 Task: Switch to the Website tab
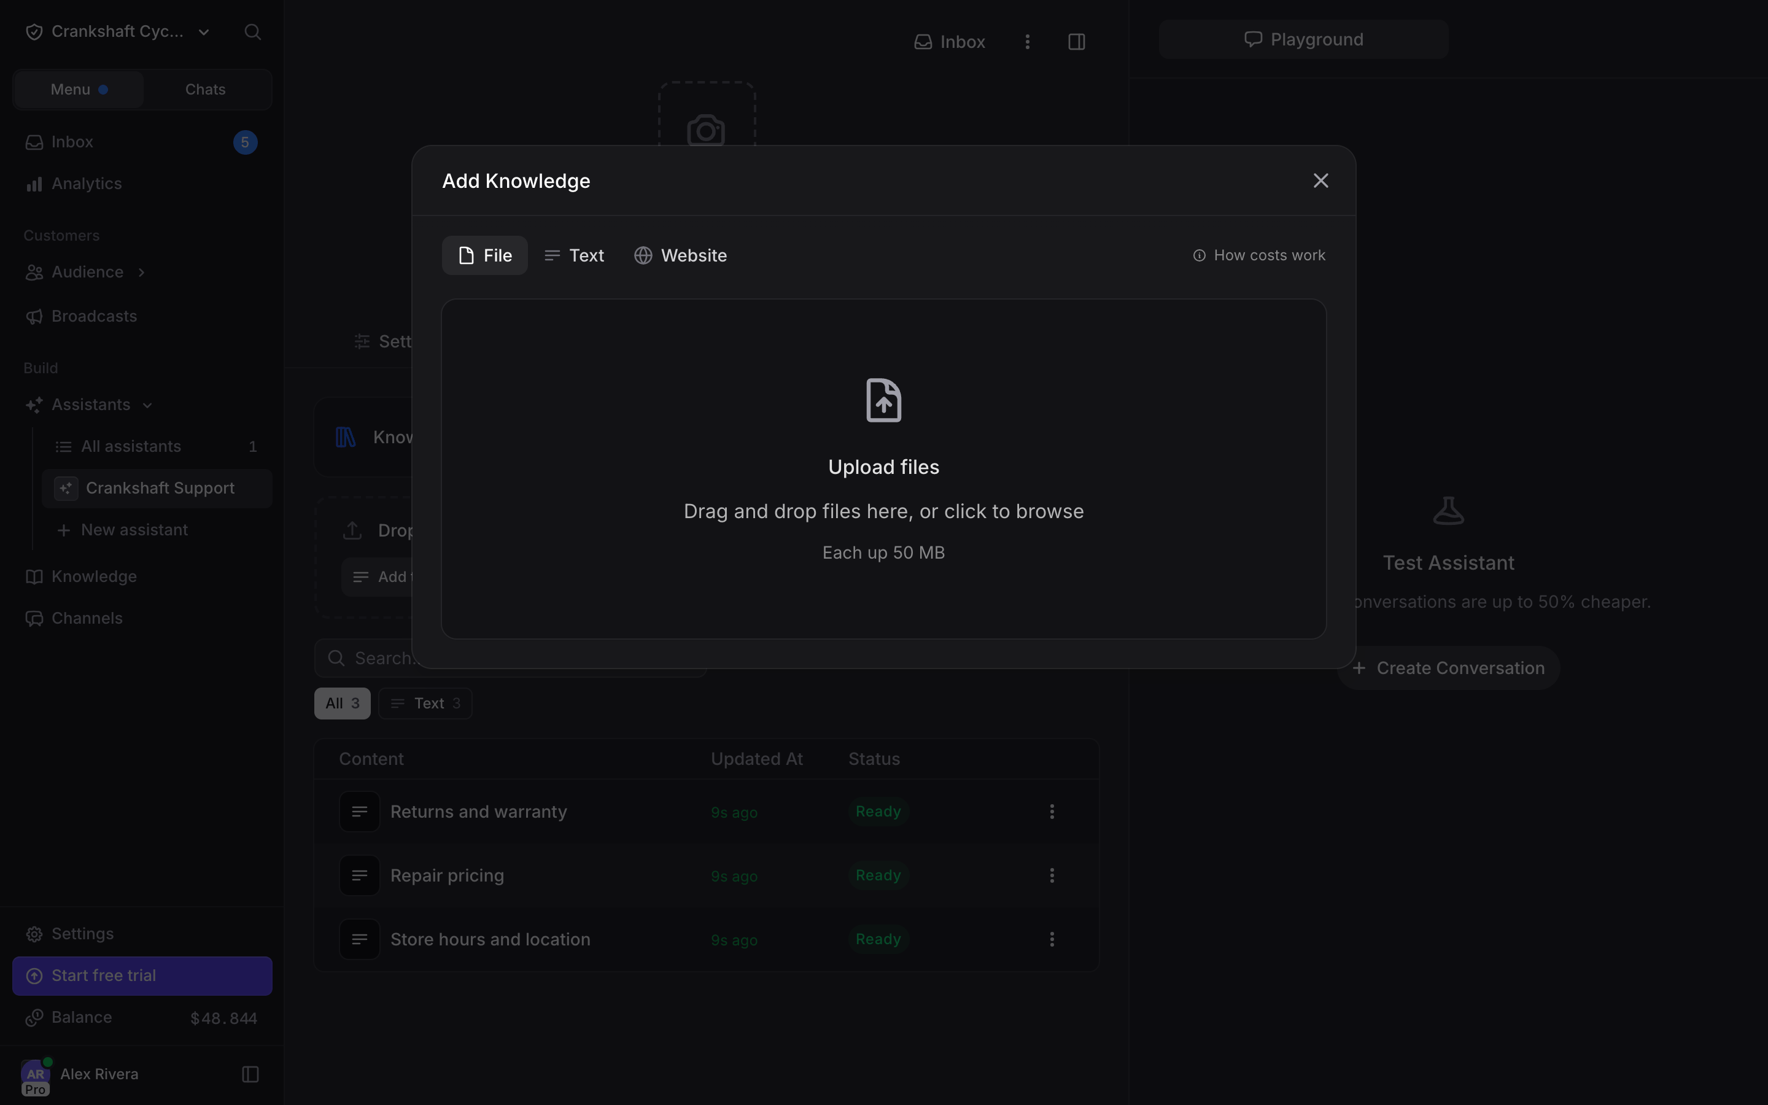pyautogui.click(x=680, y=255)
